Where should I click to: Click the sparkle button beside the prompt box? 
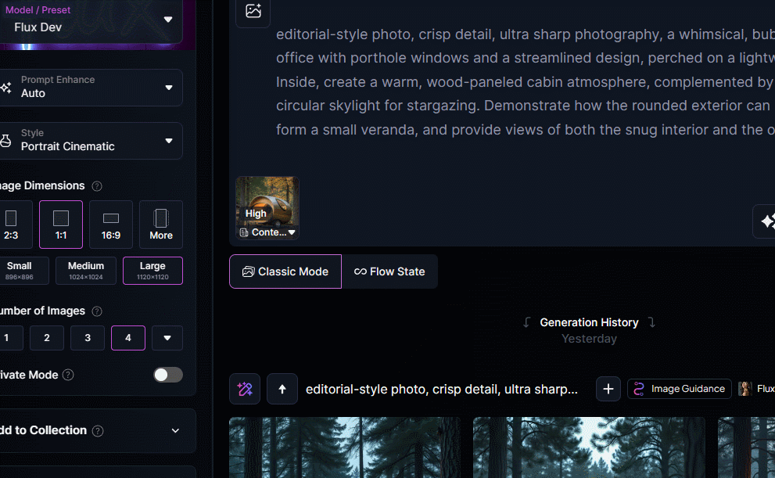(765, 221)
